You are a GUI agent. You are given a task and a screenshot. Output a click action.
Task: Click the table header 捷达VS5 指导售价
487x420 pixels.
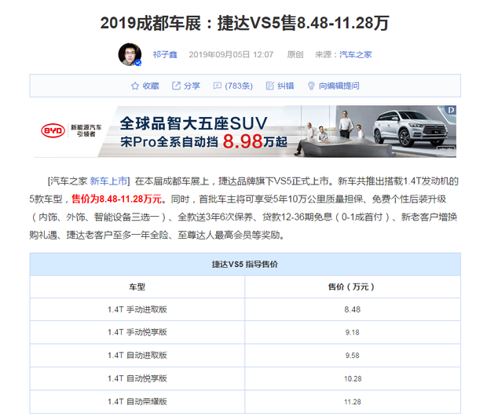(245, 265)
